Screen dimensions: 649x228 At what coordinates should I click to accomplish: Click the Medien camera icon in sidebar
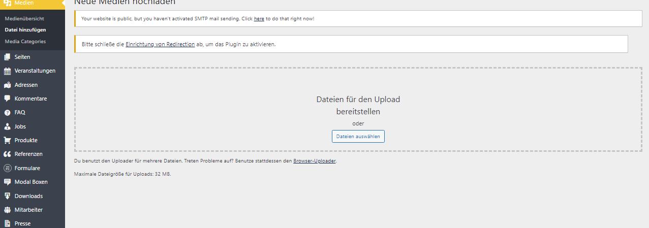[8, 3]
